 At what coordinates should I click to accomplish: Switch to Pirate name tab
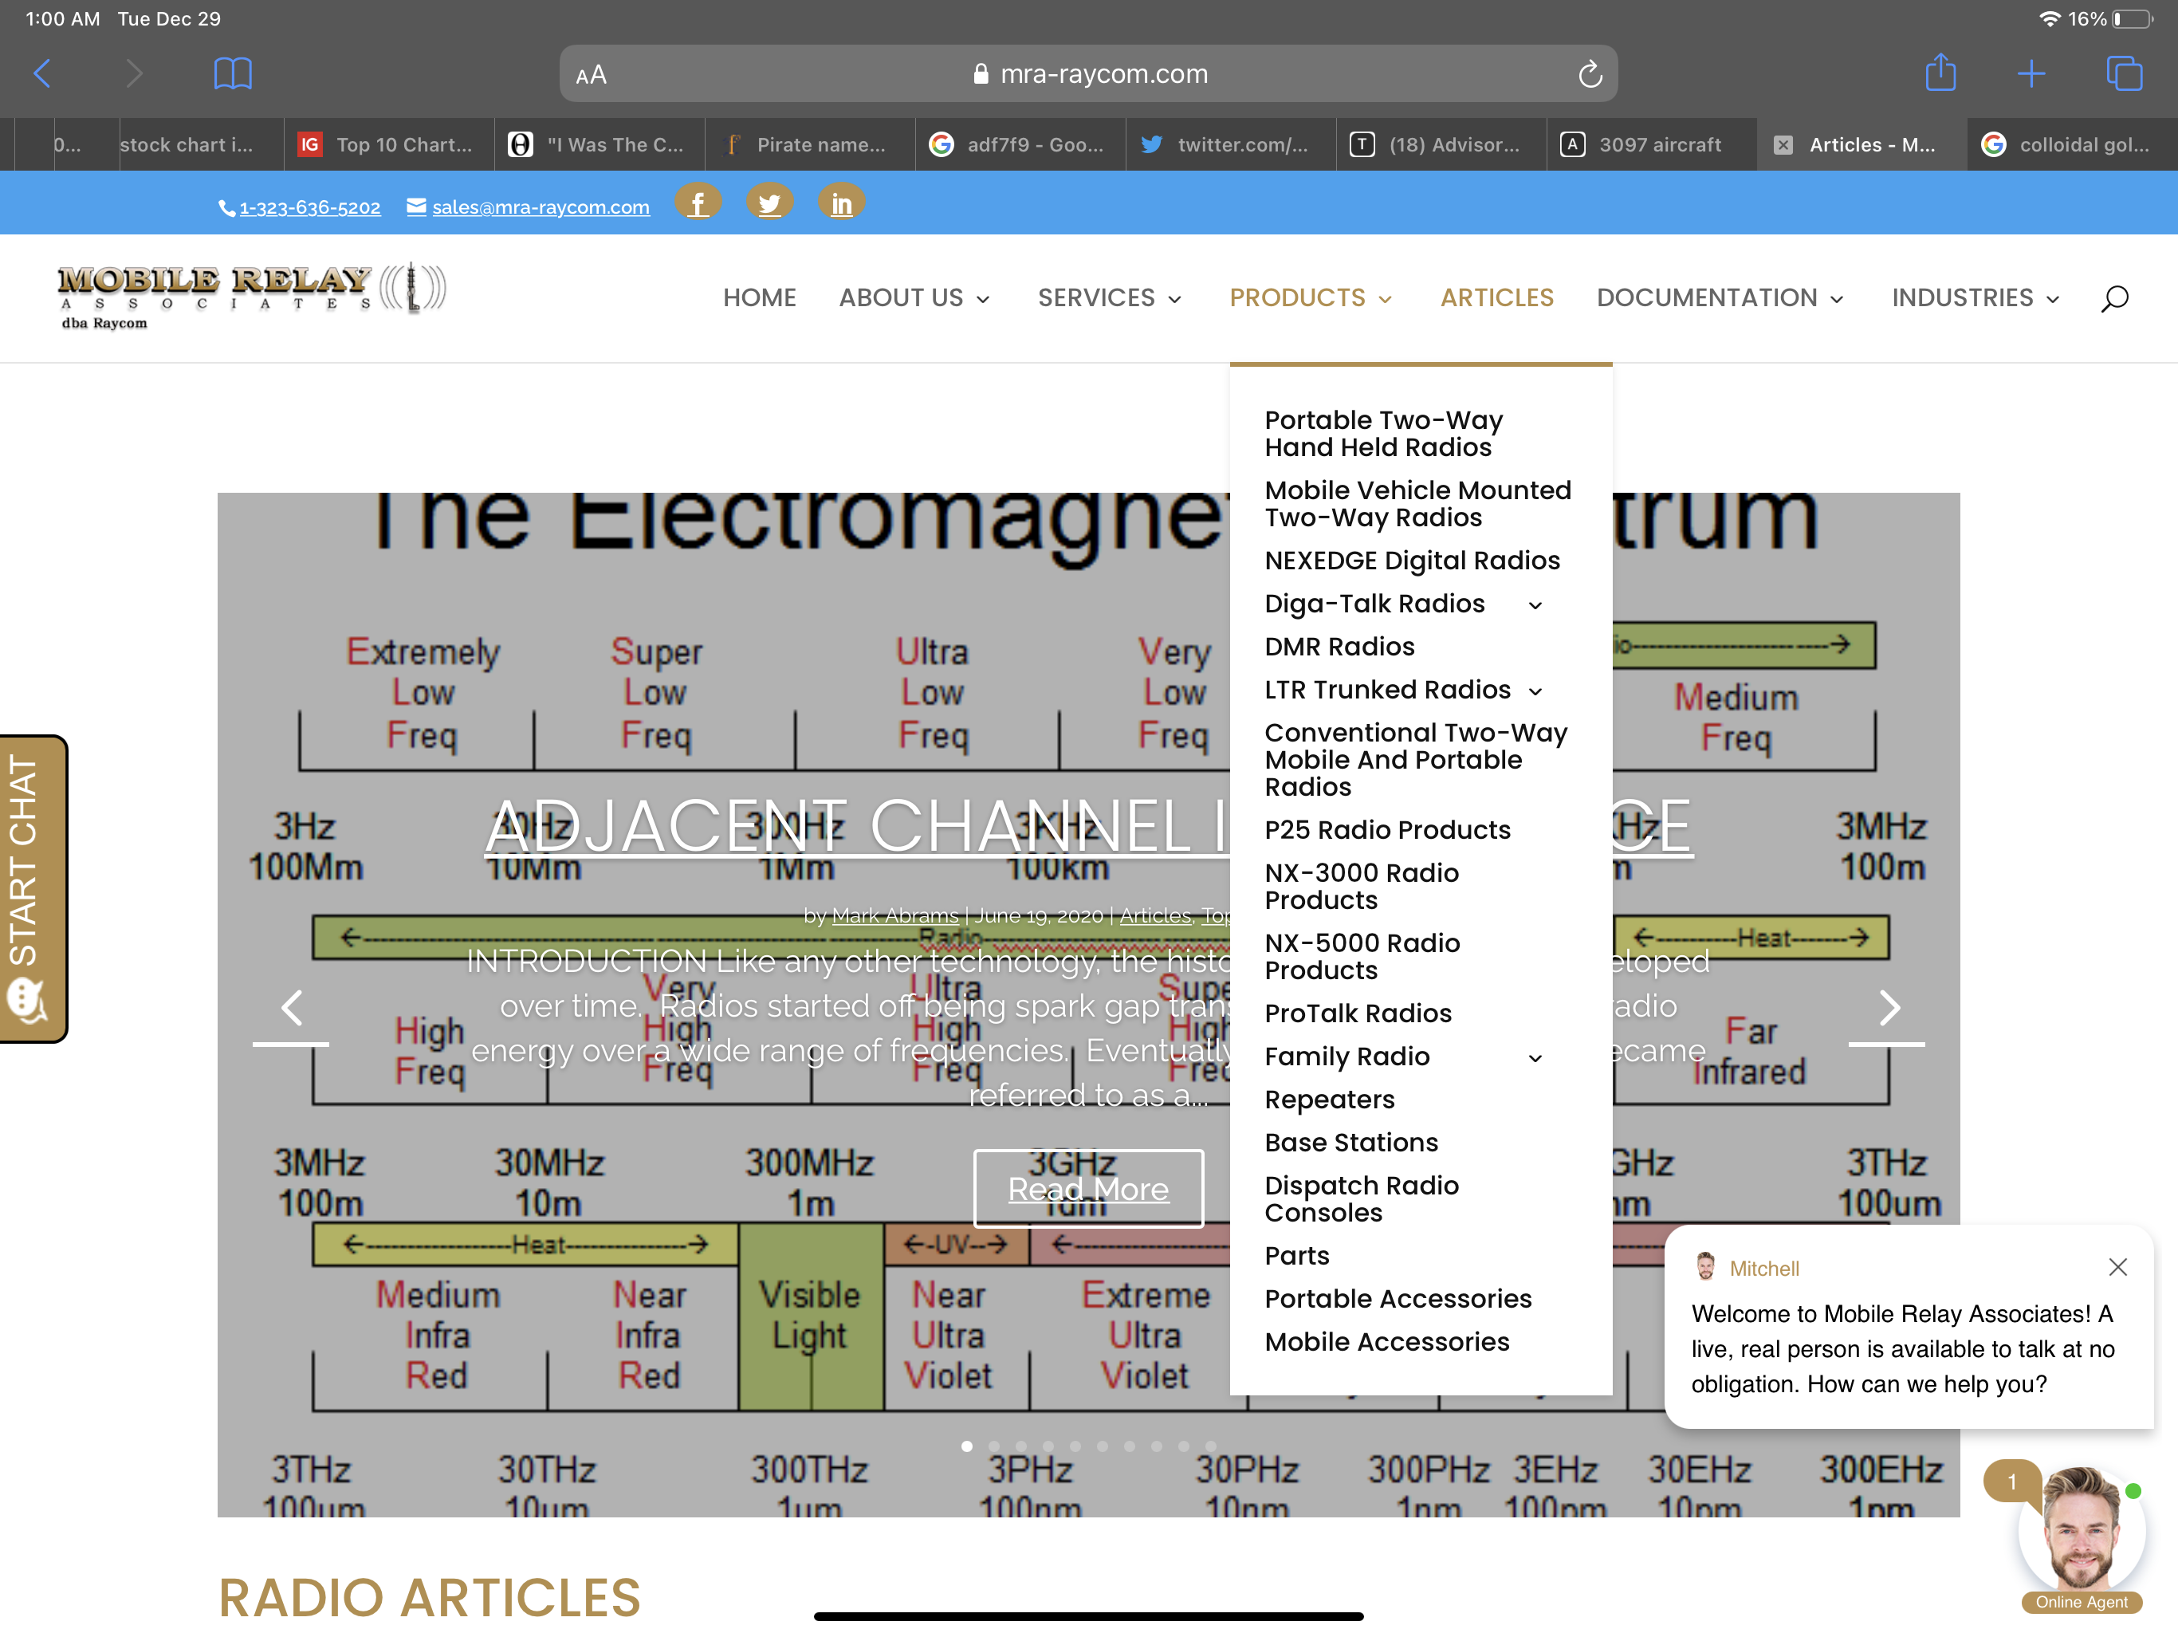tap(809, 145)
